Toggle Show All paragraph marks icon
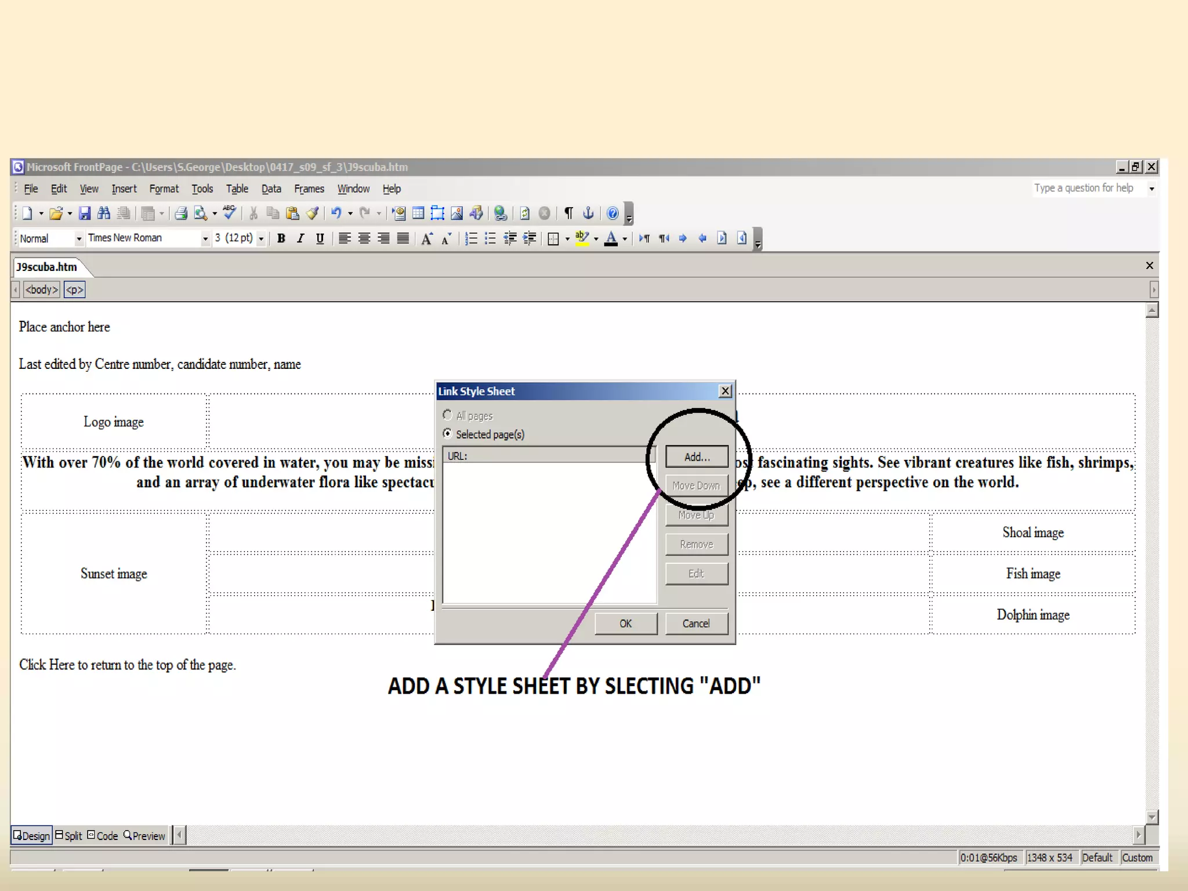 pyautogui.click(x=568, y=213)
